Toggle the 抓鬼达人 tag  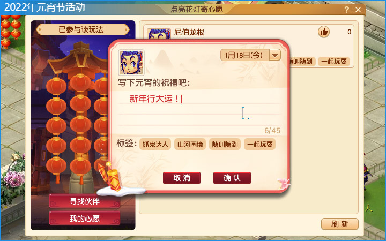pyautogui.click(x=155, y=144)
